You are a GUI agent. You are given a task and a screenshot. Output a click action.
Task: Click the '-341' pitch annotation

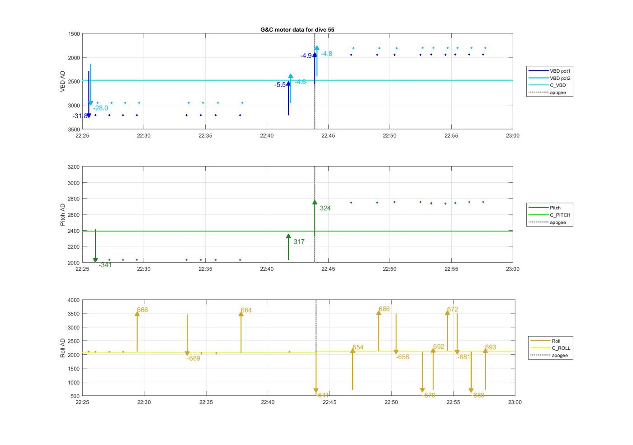point(105,265)
